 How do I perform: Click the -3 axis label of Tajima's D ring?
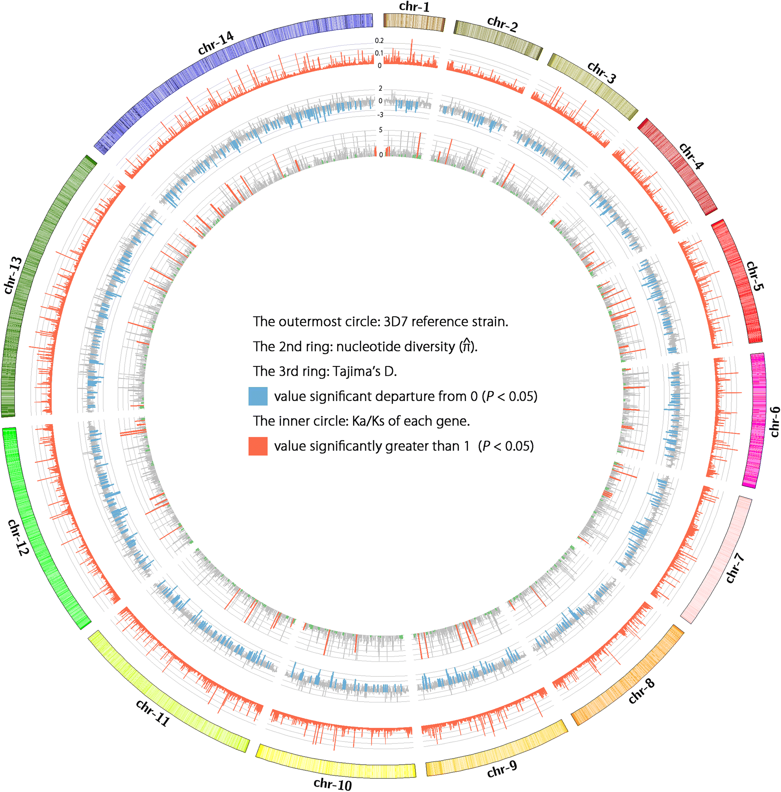(380, 115)
